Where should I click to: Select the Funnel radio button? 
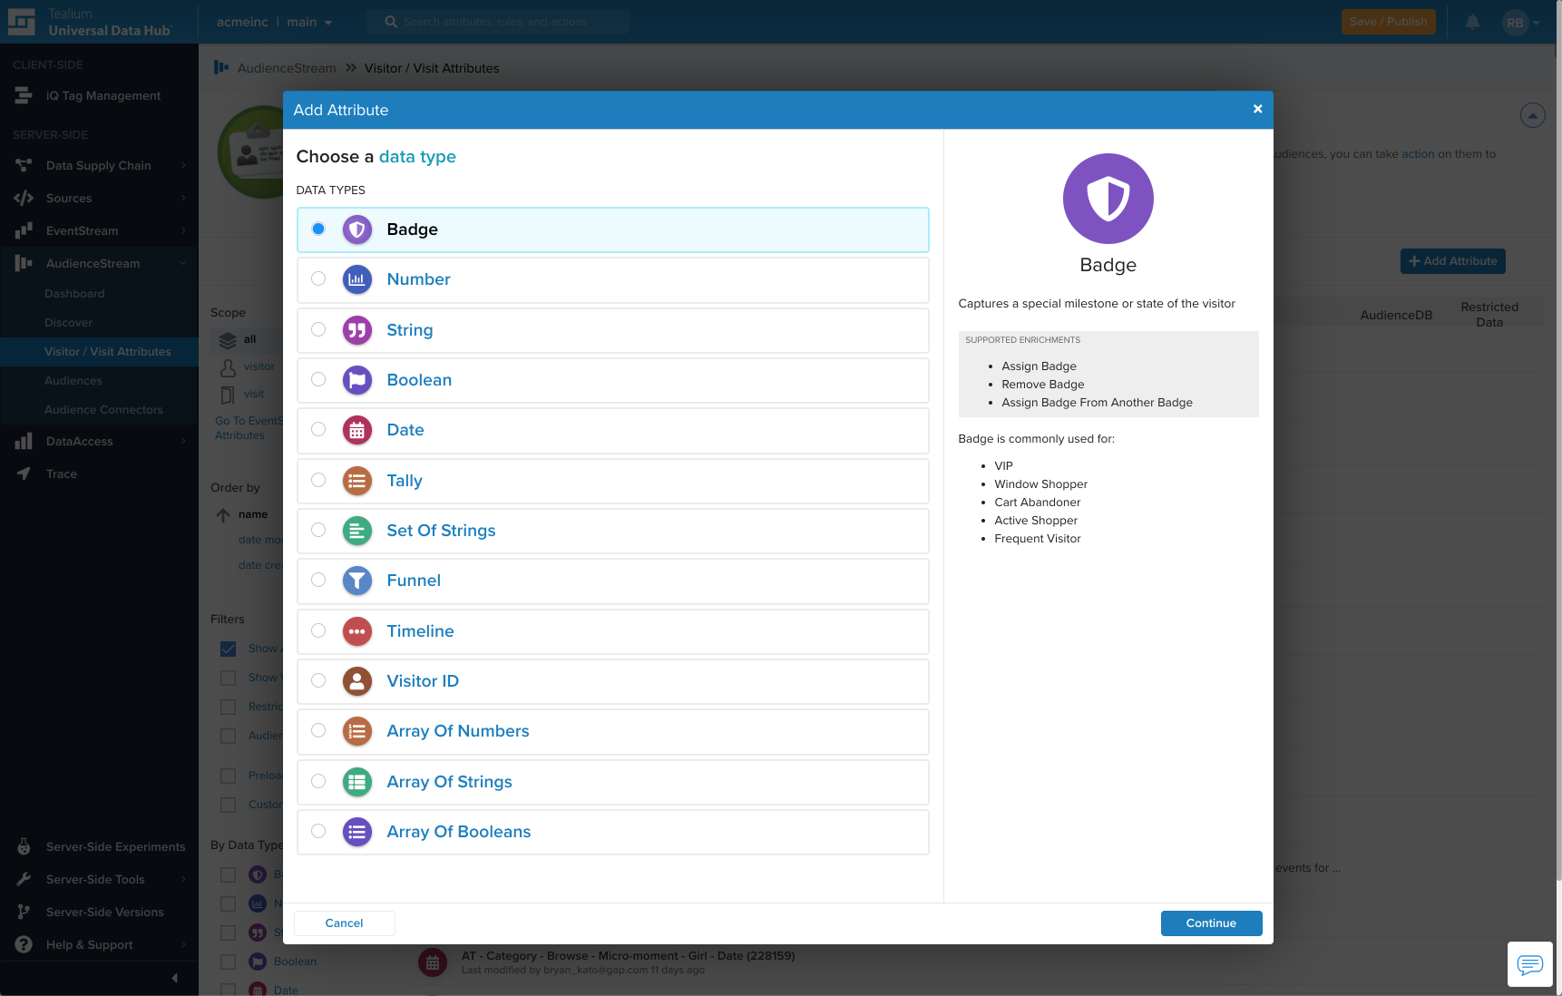318,580
